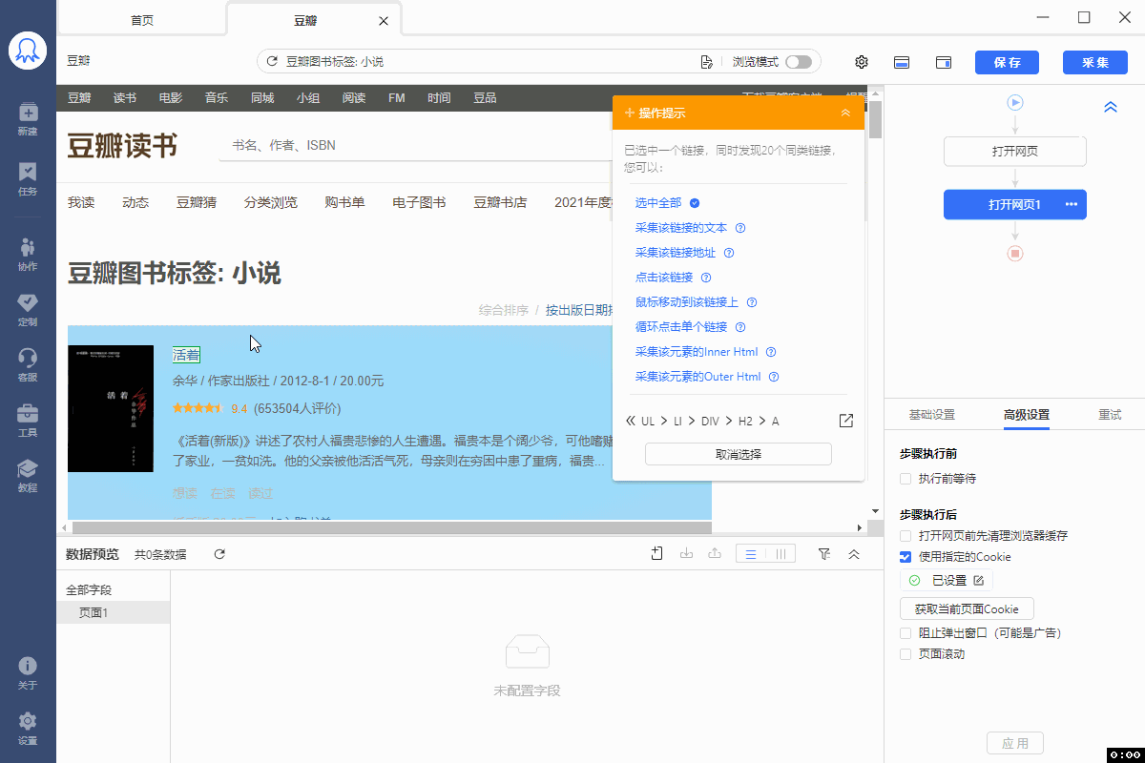The height and width of the screenshot is (763, 1145).
Task: Check the 页面滚动 checkbox
Action: pyautogui.click(x=906, y=654)
